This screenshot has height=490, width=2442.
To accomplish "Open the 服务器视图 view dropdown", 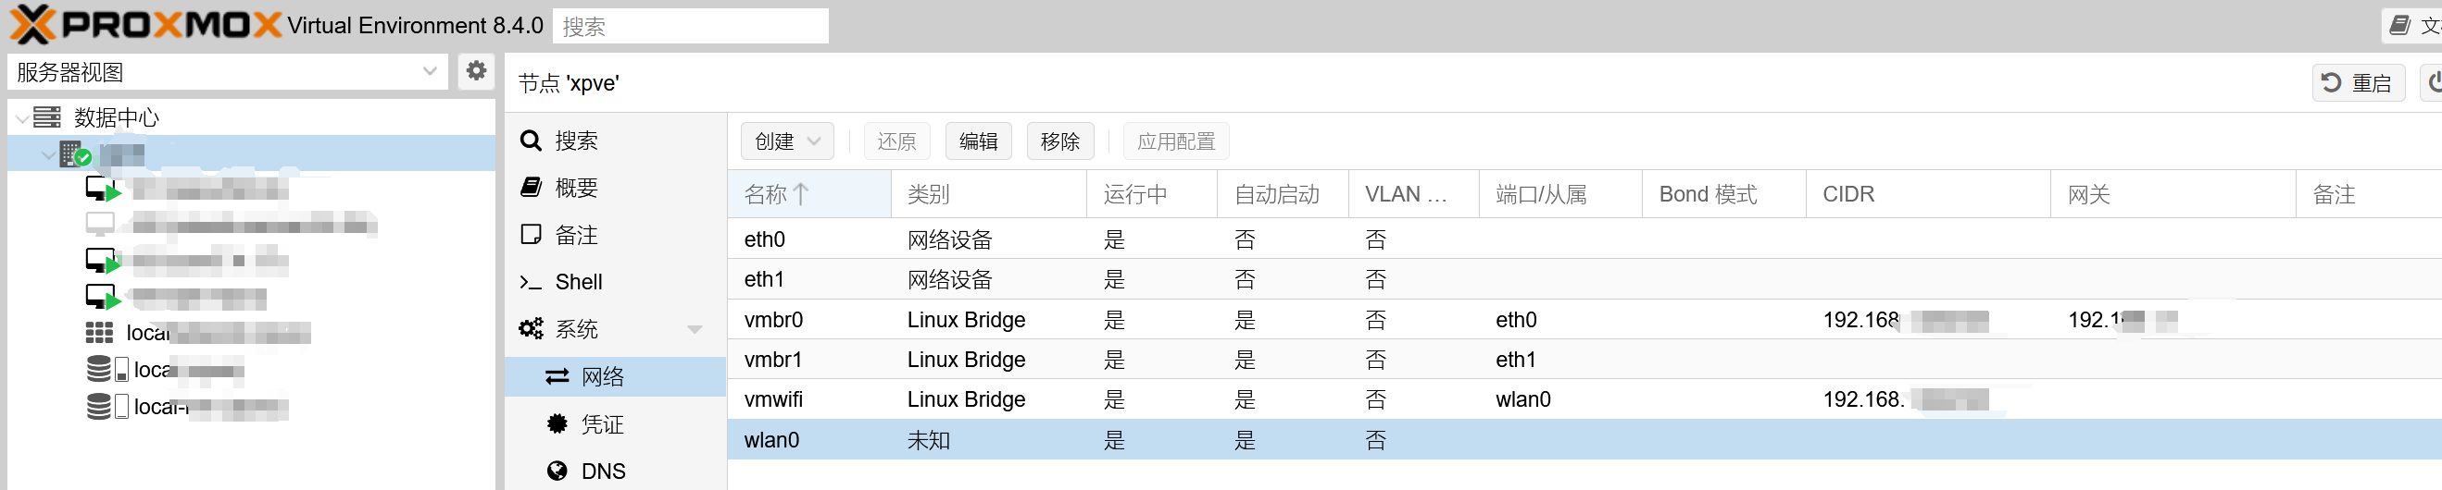I will click(x=228, y=72).
